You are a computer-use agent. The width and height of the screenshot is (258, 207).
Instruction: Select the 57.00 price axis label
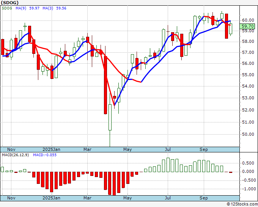[248, 52]
